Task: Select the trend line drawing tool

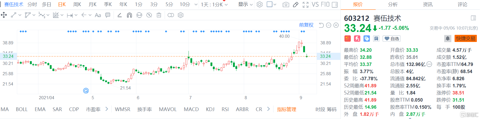Action: (x=14, y=15)
